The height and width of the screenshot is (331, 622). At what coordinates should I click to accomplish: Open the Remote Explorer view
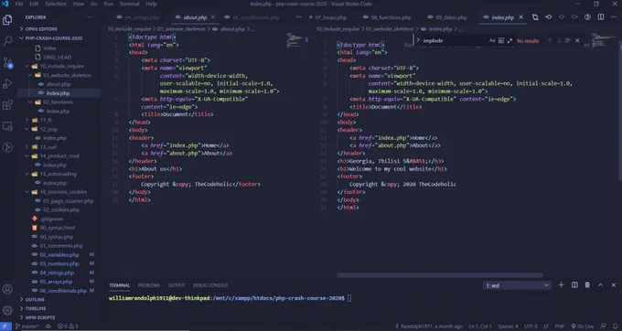[7, 126]
